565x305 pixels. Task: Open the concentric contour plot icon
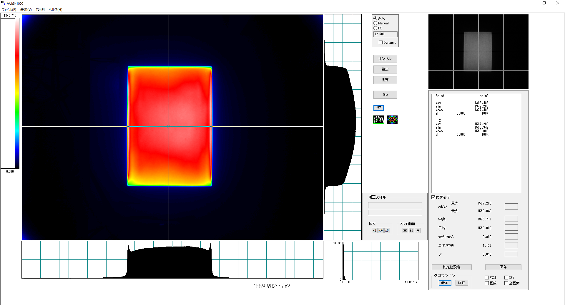[392, 120]
